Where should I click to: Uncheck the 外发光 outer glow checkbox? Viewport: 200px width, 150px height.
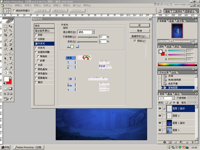(x=36, y=44)
